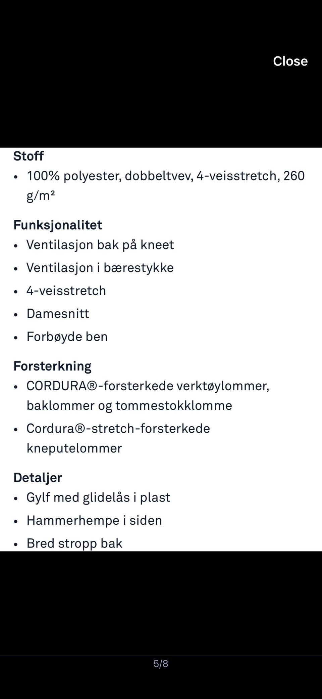The height and width of the screenshot is (699, 322).
Task: Tap 'Hammerhempe i siden' bullet
Action: (x=95, y=520)
